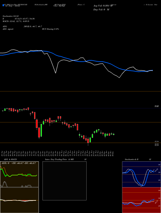Click the MACD: 12.62, 12.71, -0.09 D line
The width and height of the screenshot is (161, 213).
[16, 21]
